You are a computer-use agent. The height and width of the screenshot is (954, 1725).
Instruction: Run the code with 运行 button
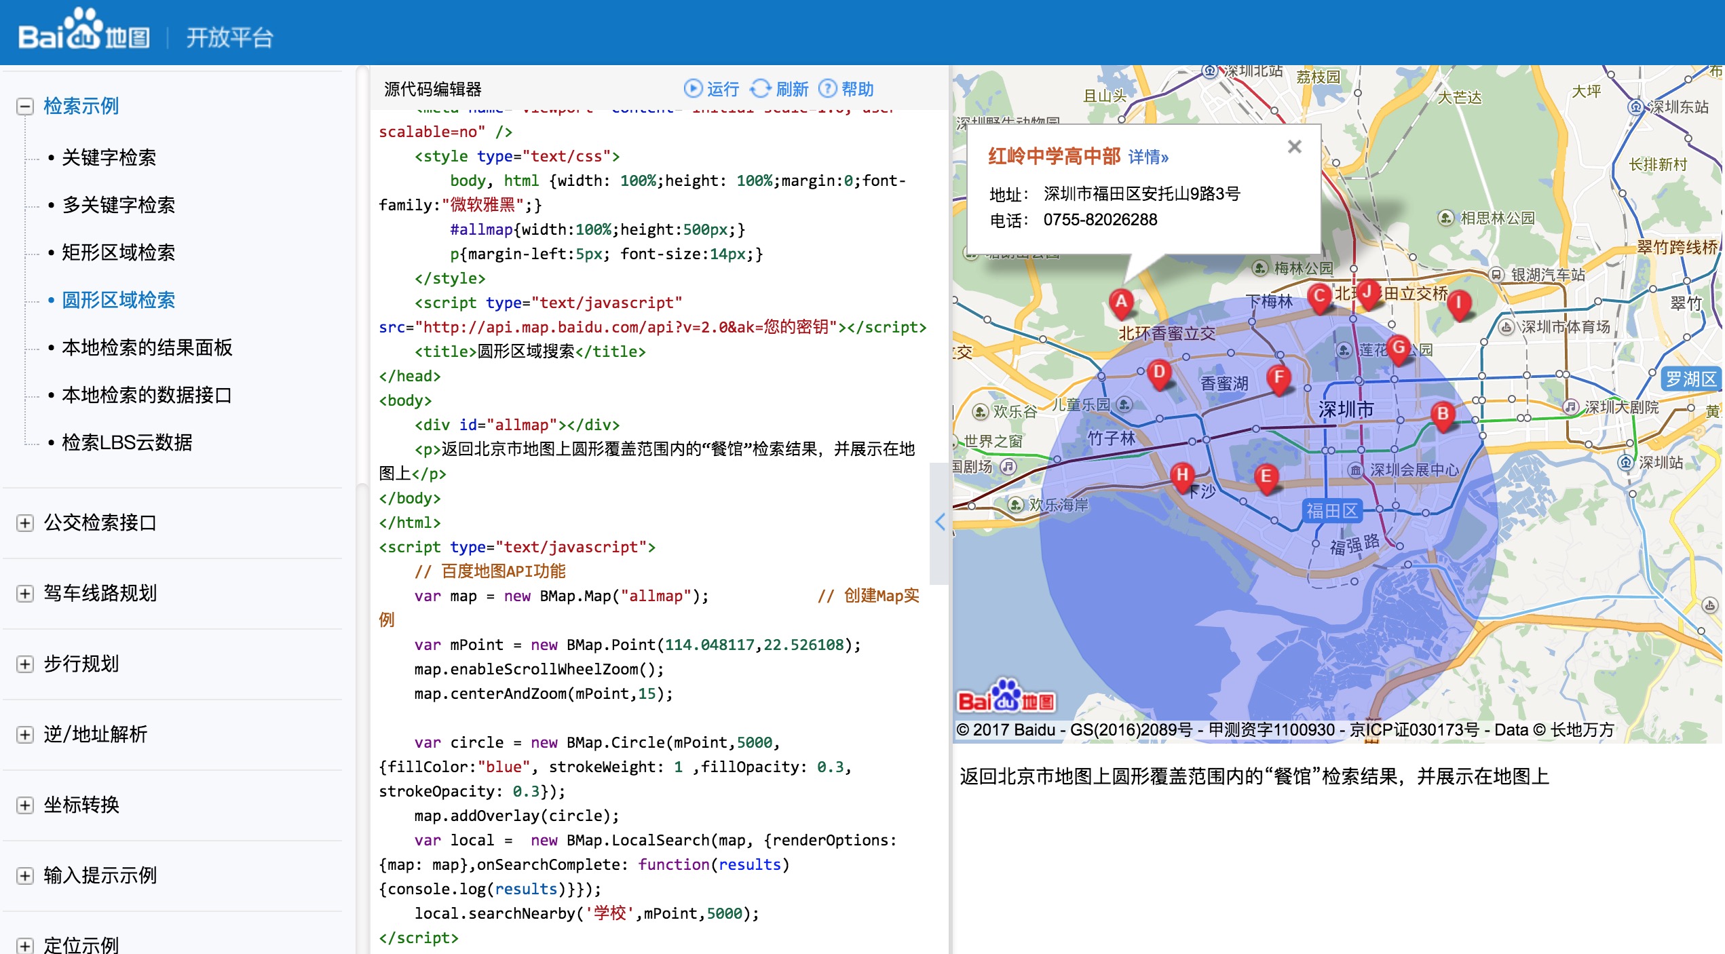click(x=711, y=89)
